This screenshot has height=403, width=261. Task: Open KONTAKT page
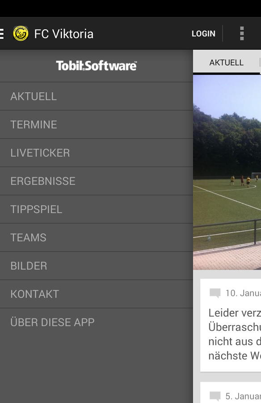coord(97,294)
